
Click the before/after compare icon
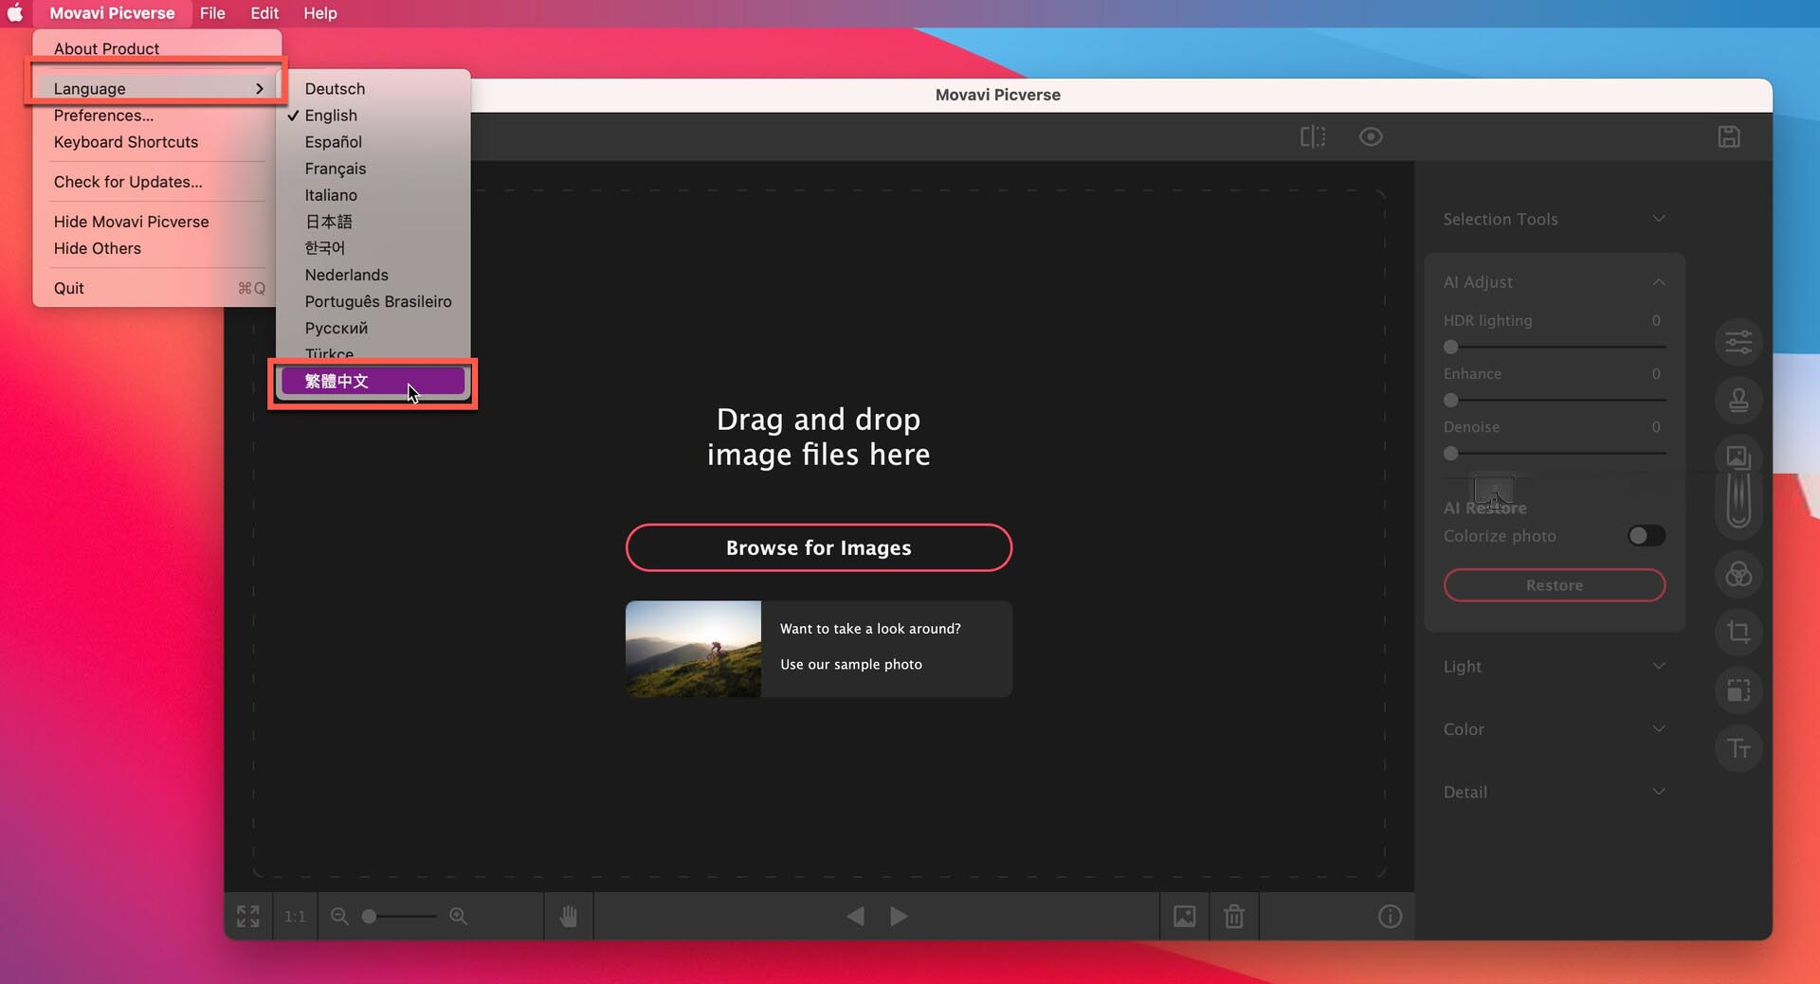tap(1313, 136)
